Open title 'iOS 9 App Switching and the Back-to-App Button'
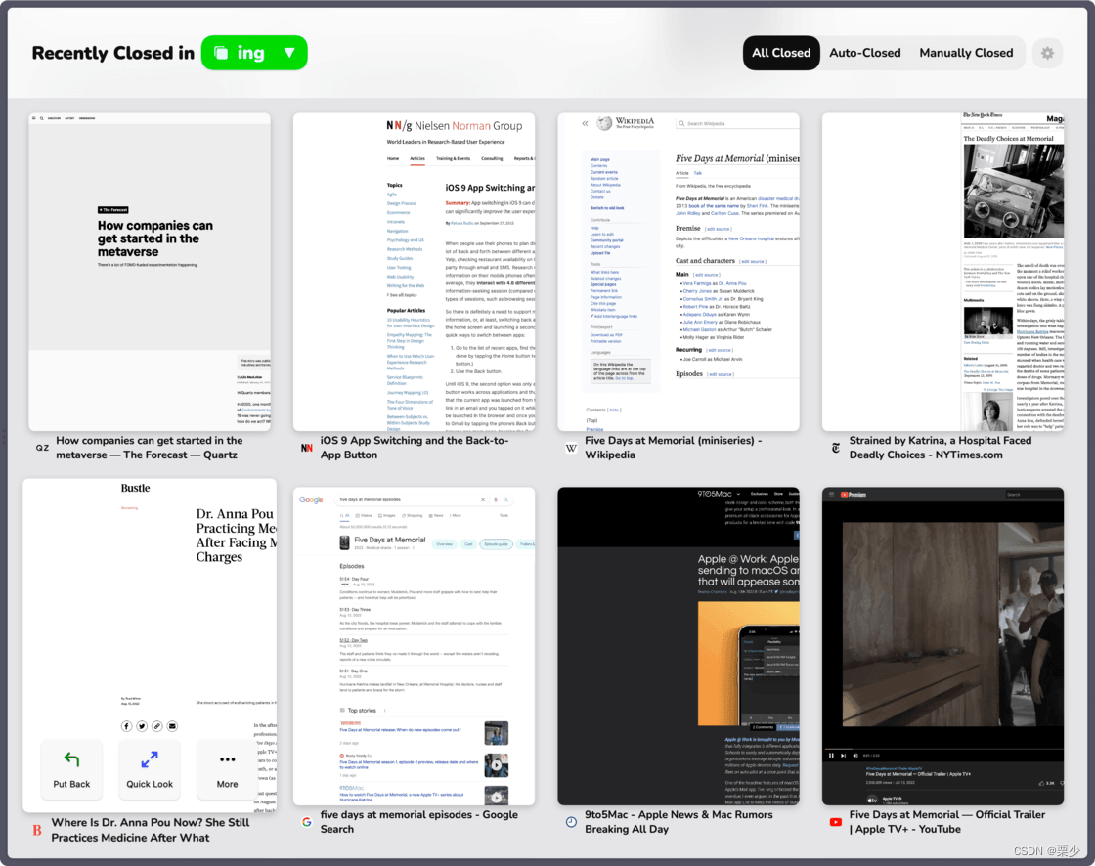This screenshot has width=1095, height=866. point(415,448)
